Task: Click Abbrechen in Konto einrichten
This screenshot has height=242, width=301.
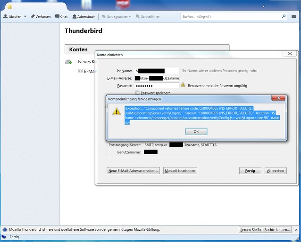Action: [x=276, y=171]
